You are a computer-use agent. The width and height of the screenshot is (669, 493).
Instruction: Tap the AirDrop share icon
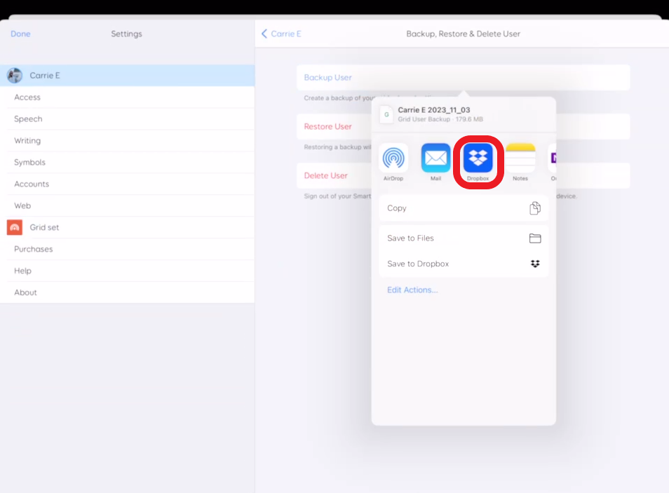click(x=393, y=158)
